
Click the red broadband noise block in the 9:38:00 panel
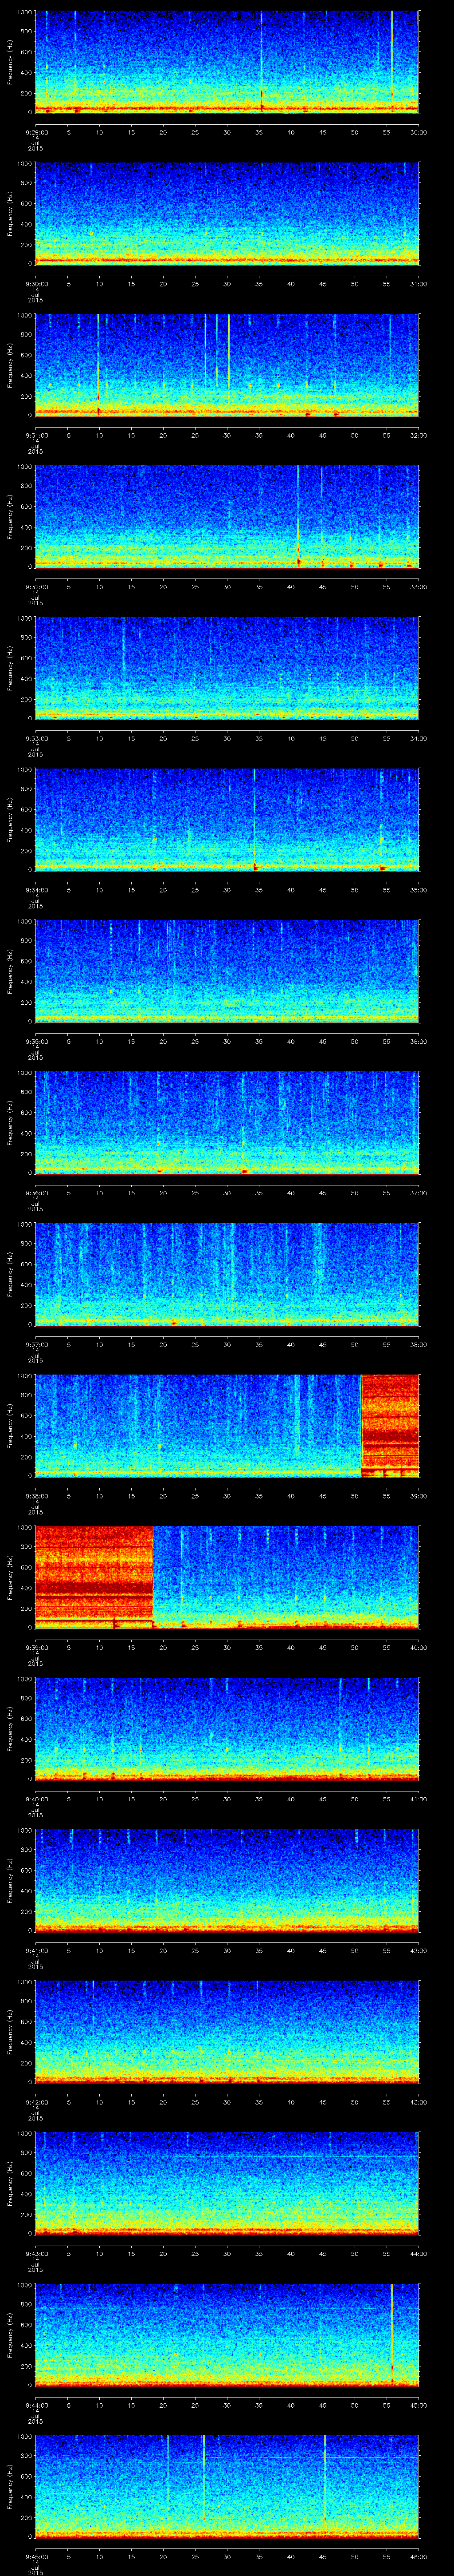tap(390, 1426)
